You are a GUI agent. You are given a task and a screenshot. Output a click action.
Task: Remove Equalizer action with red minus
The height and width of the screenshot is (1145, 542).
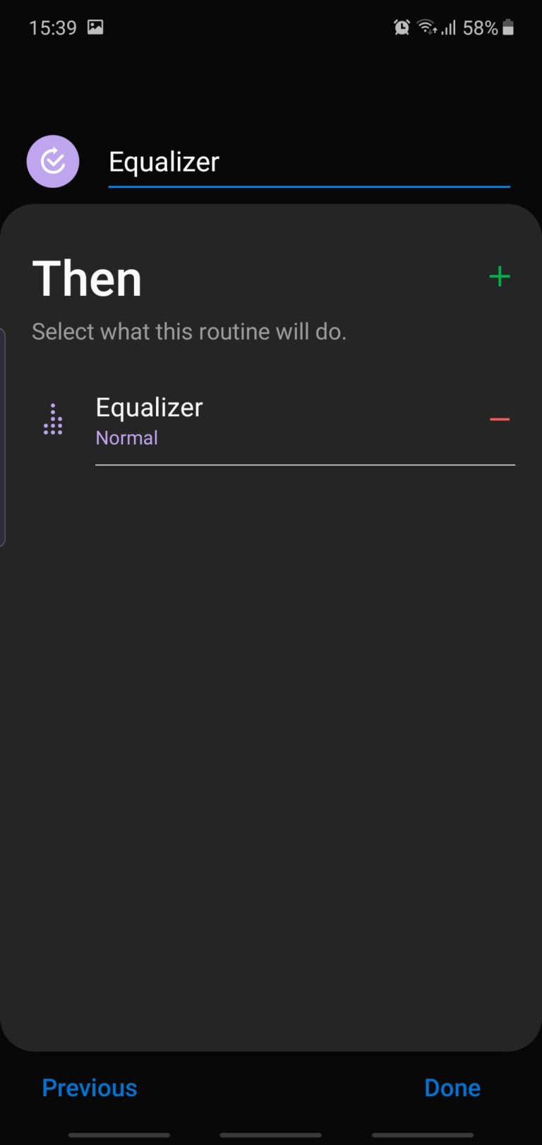pos(499,420)
